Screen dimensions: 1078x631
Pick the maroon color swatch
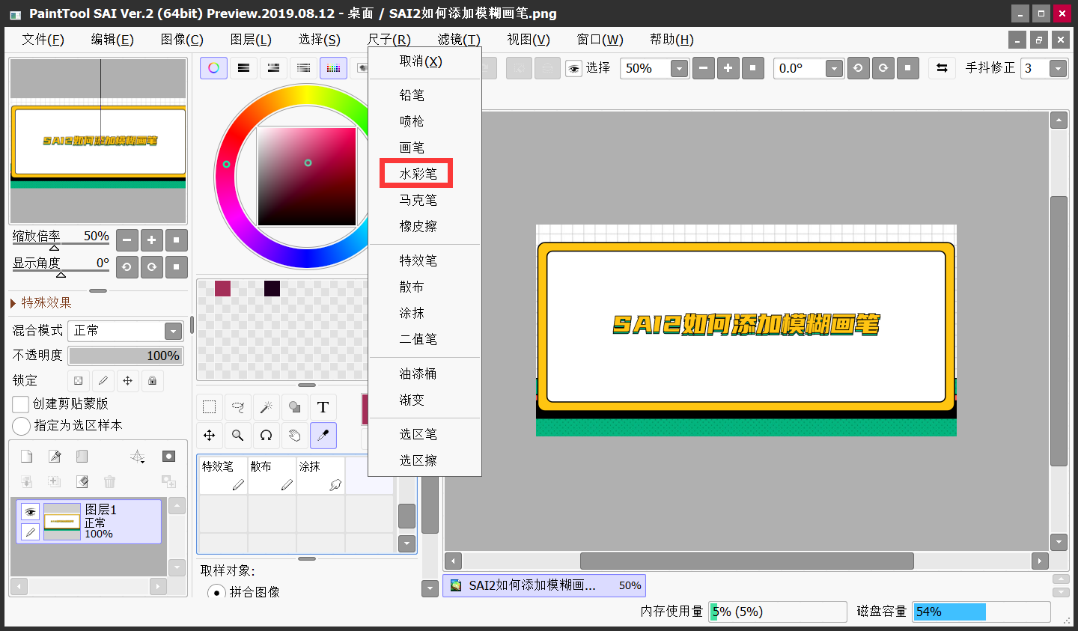222,288
